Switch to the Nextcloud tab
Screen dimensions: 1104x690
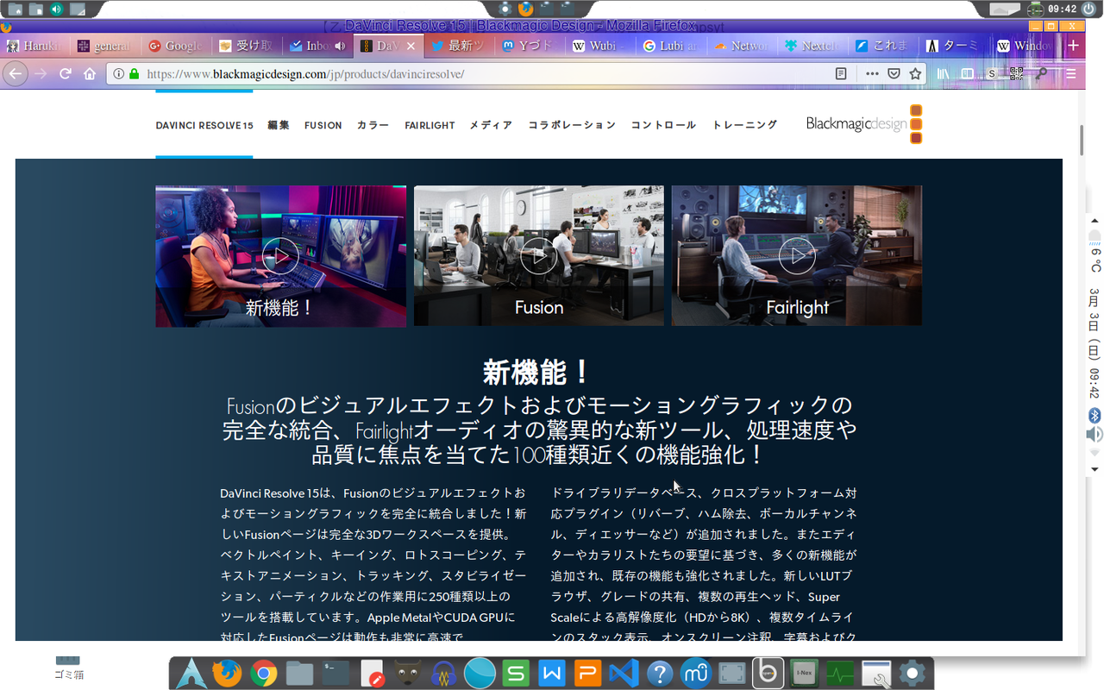[812, 46]
